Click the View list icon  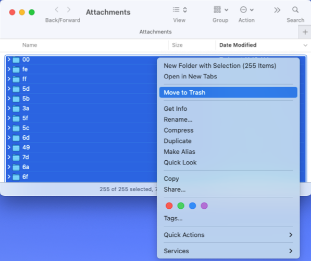click(176, 10)
